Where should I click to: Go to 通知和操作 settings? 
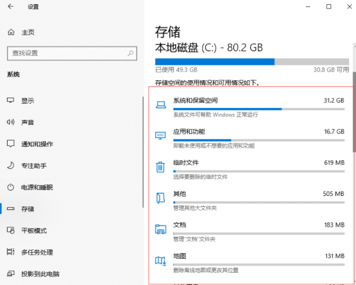(x=37, y=144)
